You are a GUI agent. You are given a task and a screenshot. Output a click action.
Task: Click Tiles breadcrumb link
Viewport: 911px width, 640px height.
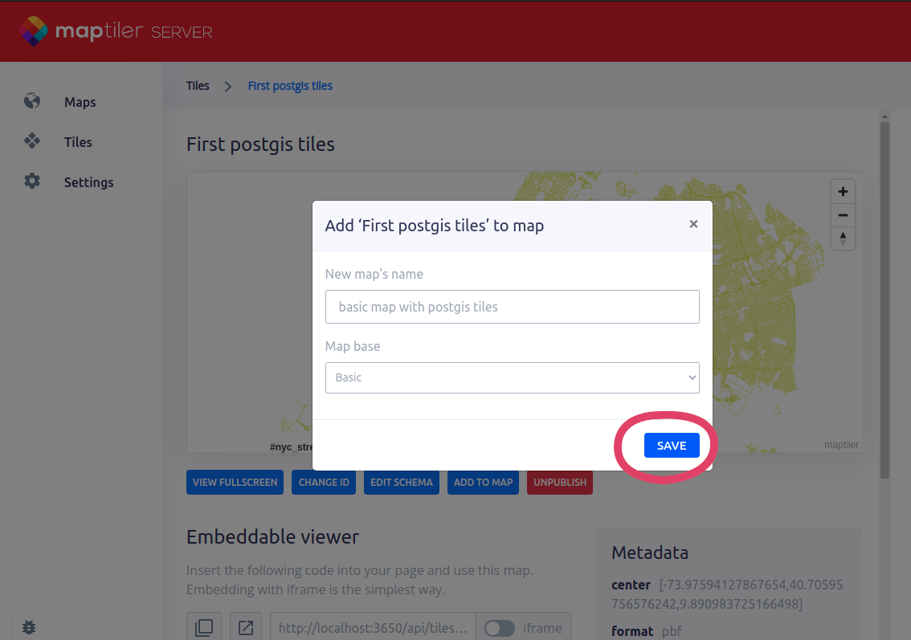(x=198, y=86)
